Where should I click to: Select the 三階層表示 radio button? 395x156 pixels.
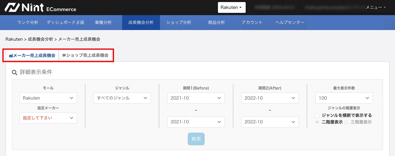346,122
